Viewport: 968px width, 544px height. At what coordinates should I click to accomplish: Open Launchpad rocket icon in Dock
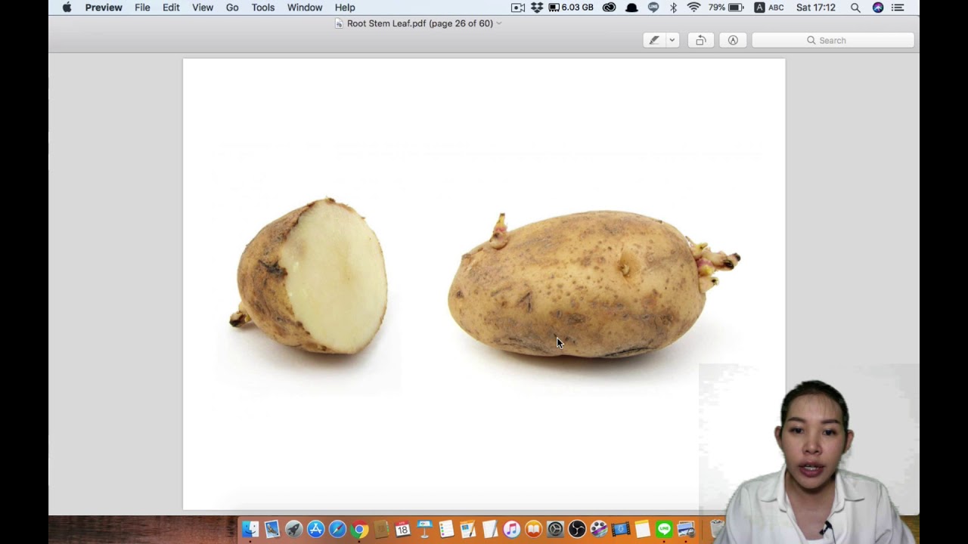pyautogui.click(x=294, y=530)
